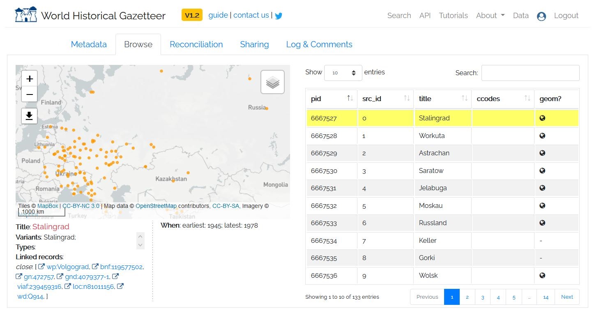This screenshot has width=615, height=325.
Task: Click the Twitter bird icon in header
Action: [279, 16]
